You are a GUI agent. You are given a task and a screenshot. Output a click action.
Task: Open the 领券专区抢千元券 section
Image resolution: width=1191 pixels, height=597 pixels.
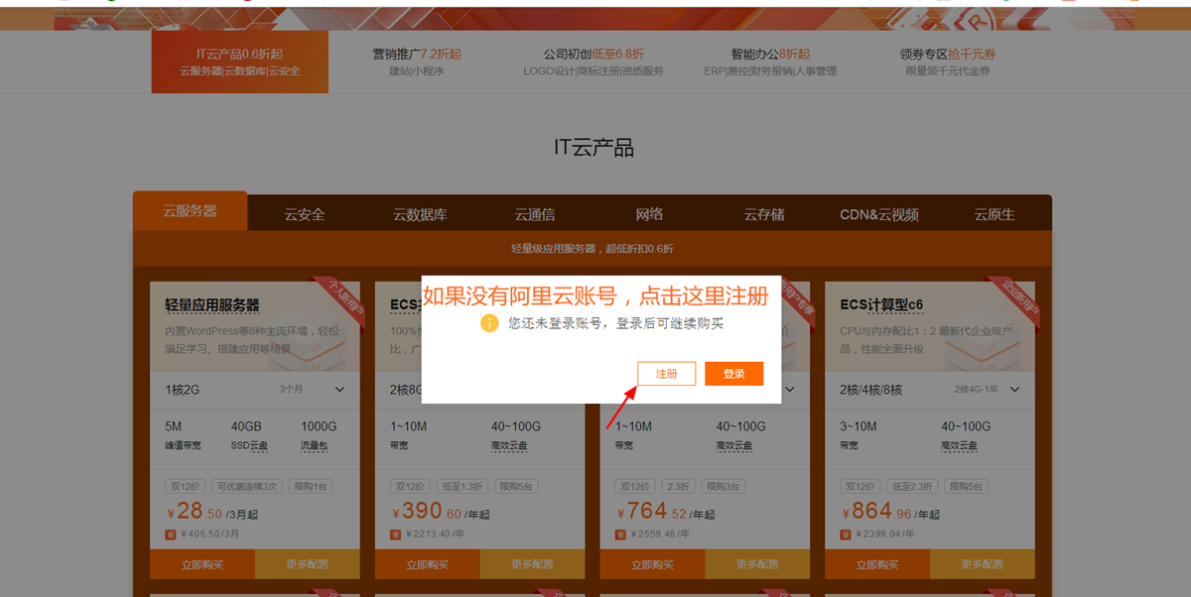point(948,61)
